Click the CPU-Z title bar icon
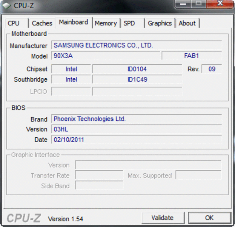The width and height of the screenshot is (235, 227). (6, 6)
